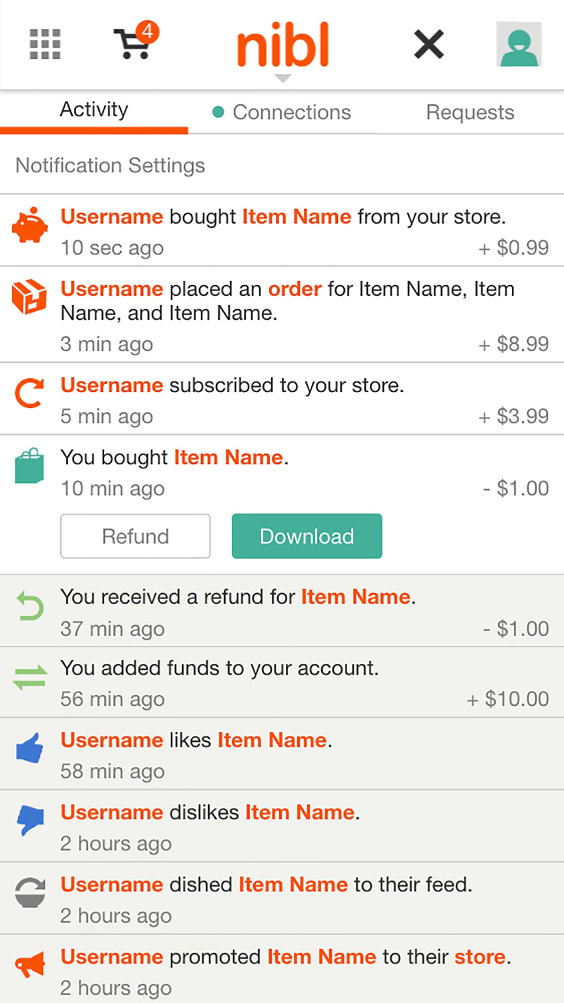Click the blue thumbs-down dislike icon

coord(30,820)
